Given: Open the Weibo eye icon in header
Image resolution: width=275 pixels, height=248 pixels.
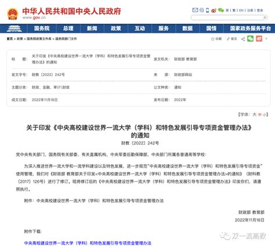Looking at the screenshot, I should (214, 10).
